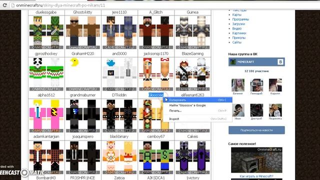Open the BlazeGaming skin thumbnail
Image resolution: width=320 pixels, height=180 pixels.
(192, 32)
